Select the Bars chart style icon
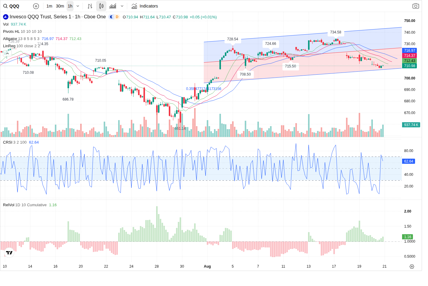Screen dimensions: 428x286 [x=90, y=6]
